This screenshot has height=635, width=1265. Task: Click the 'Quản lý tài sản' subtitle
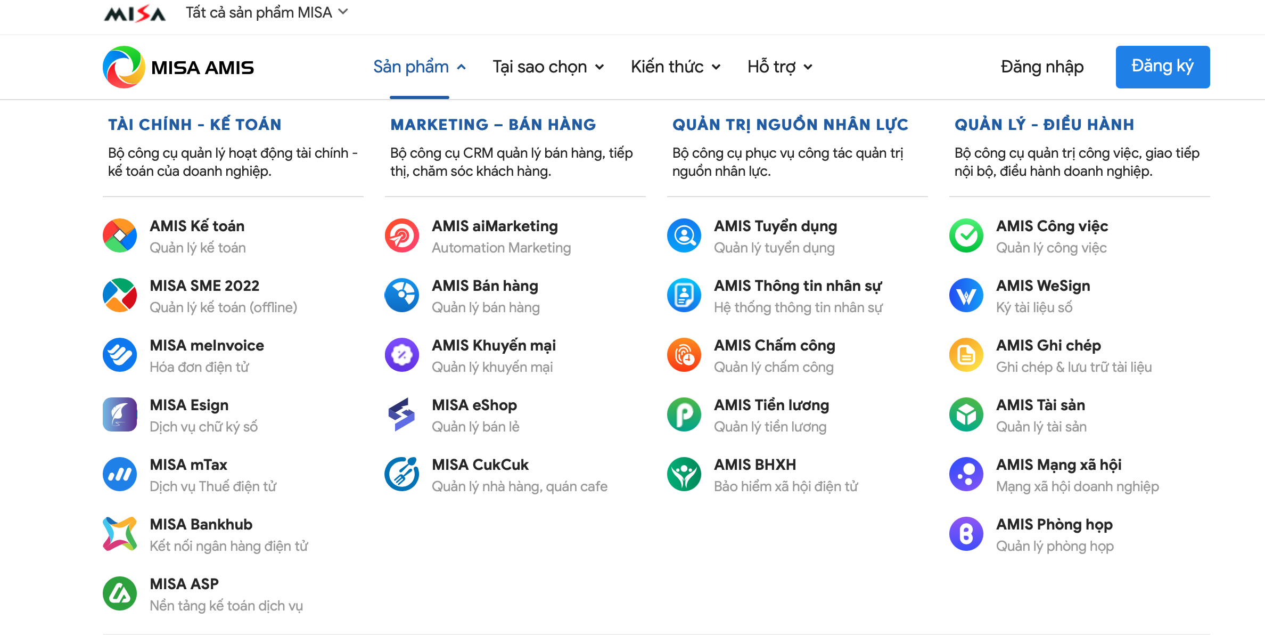1041,427
